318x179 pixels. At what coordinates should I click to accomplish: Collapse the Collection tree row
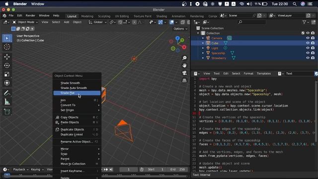pyautogui.click(x=198, y=33)
